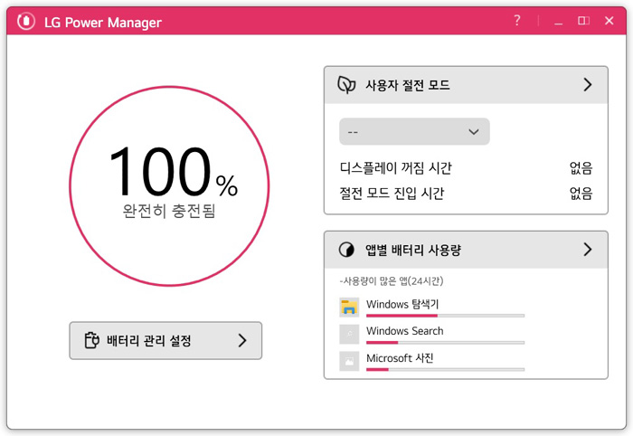Click the Microsoft 사진 app icon
This screenshot has width=633, height=436.
pos(349,361)
